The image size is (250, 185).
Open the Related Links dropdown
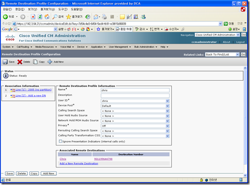click(x=222, y=55)
